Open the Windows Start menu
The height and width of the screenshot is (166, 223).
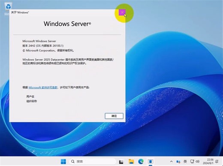[63, 162]
